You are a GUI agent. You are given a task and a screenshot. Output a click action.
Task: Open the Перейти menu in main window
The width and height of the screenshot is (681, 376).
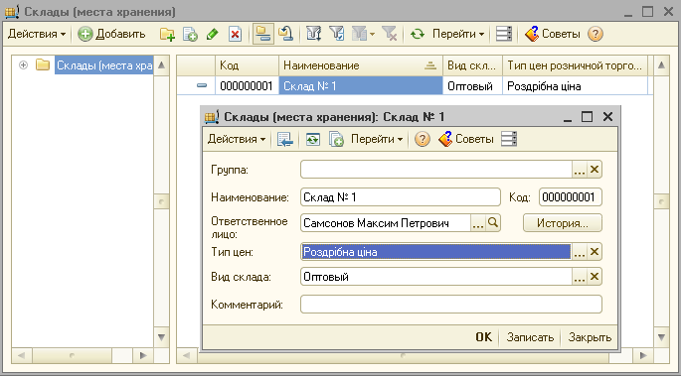(457, 34)
